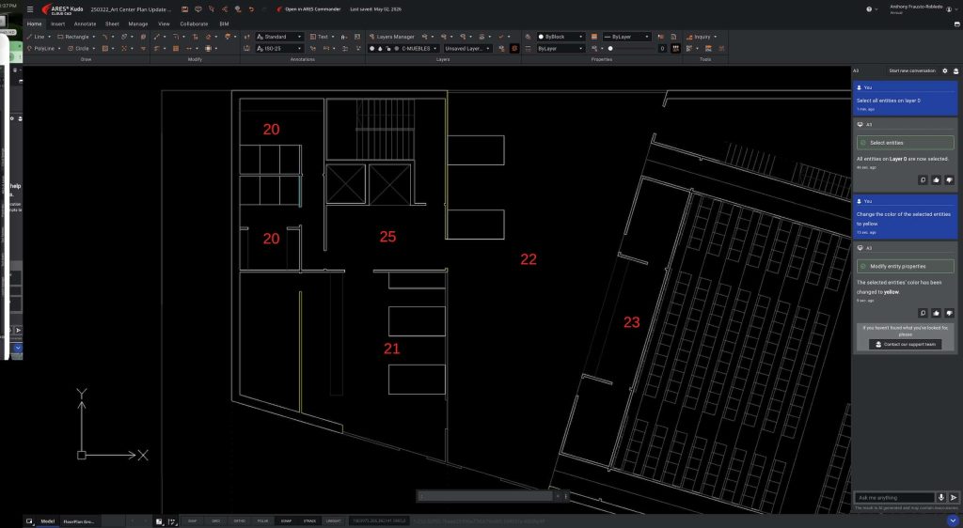Click the Select entities action chip
Image resolution: width=963 pixels, height=528 pixels.
coord(906,143)
